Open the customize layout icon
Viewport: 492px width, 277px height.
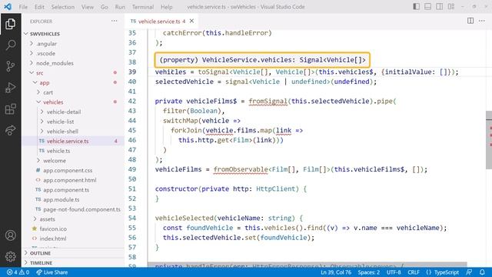(451, 6)
